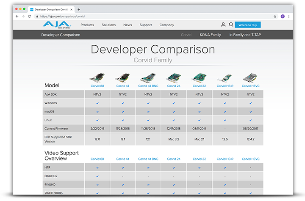Bookmark this page with the star icon
This screenshot has width=305, height=201.
pyautogui.click(x=275, y=16)
